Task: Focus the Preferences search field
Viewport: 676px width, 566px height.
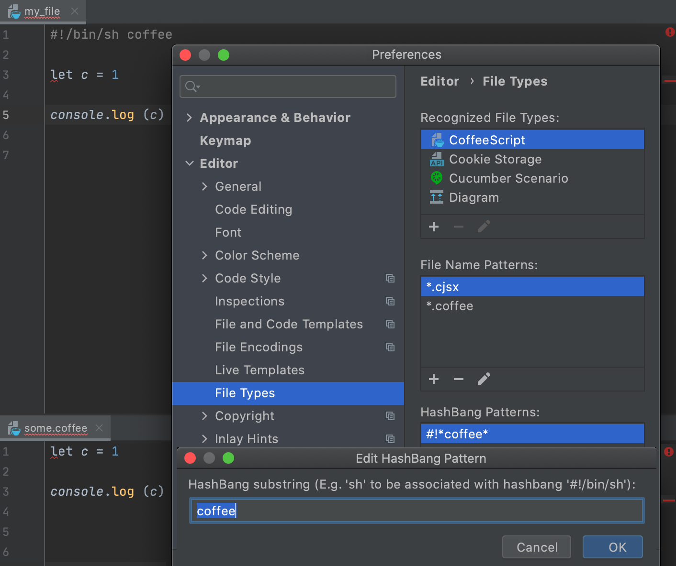Action: pyautogui.click(x=288, y=87)
